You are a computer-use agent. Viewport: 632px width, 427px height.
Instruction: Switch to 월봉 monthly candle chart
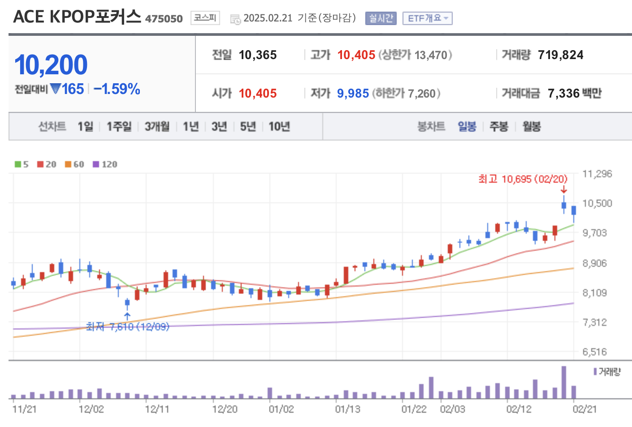[532, 127]
